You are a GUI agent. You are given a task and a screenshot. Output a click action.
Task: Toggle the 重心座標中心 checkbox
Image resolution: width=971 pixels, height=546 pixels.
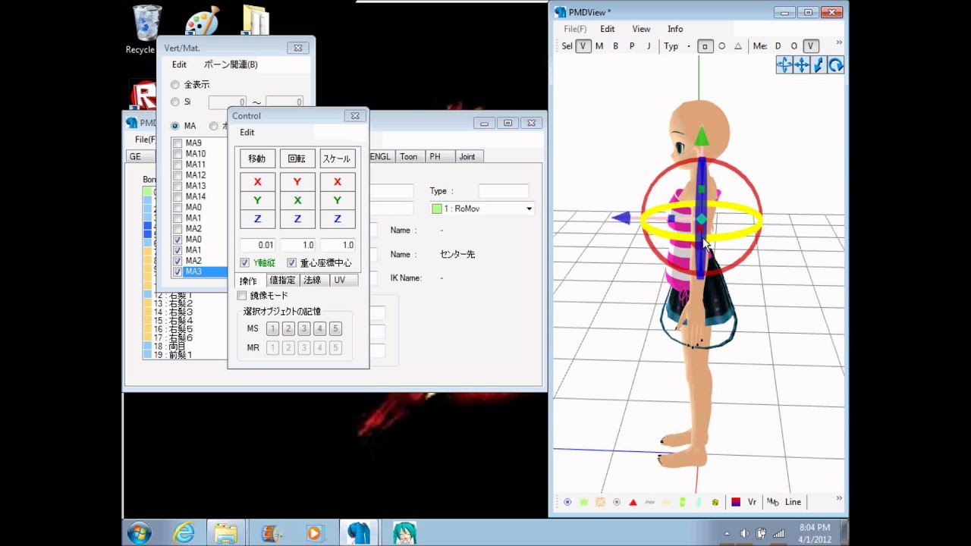pyautogui.click(x=291, y=263)
